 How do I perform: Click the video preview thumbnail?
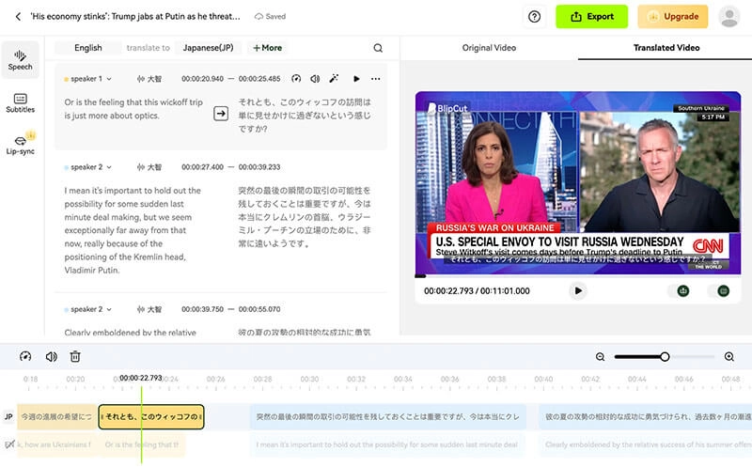(578, 182)
